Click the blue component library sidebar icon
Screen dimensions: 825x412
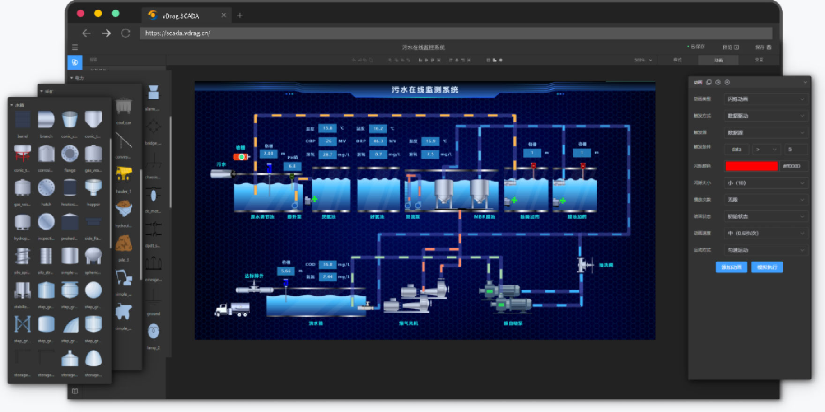75,62
